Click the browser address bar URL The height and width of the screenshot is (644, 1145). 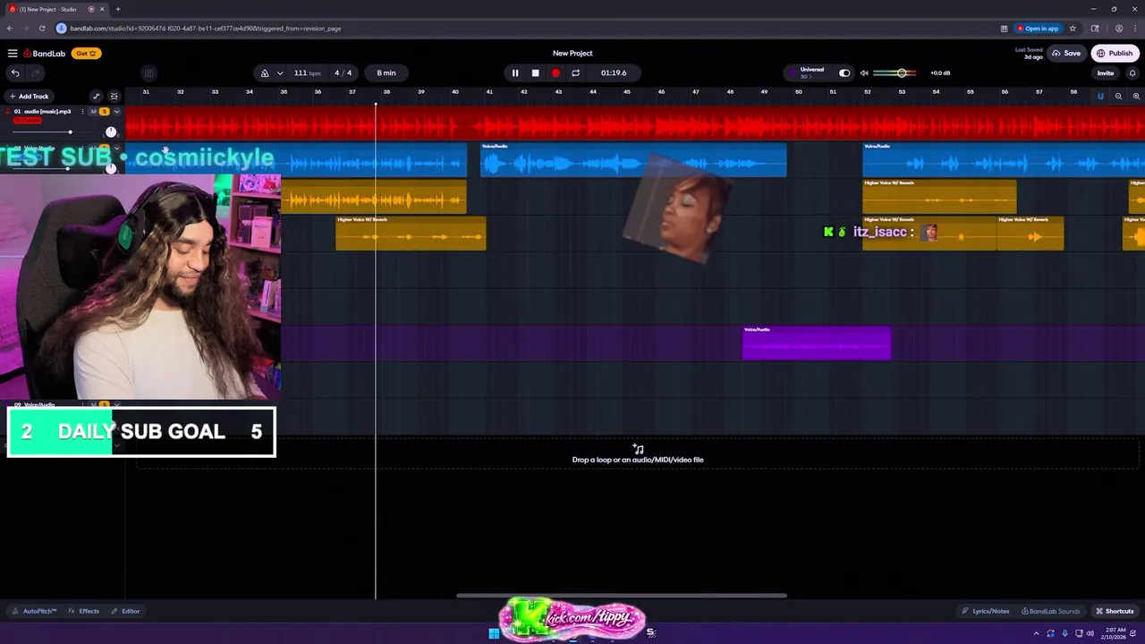206,29
